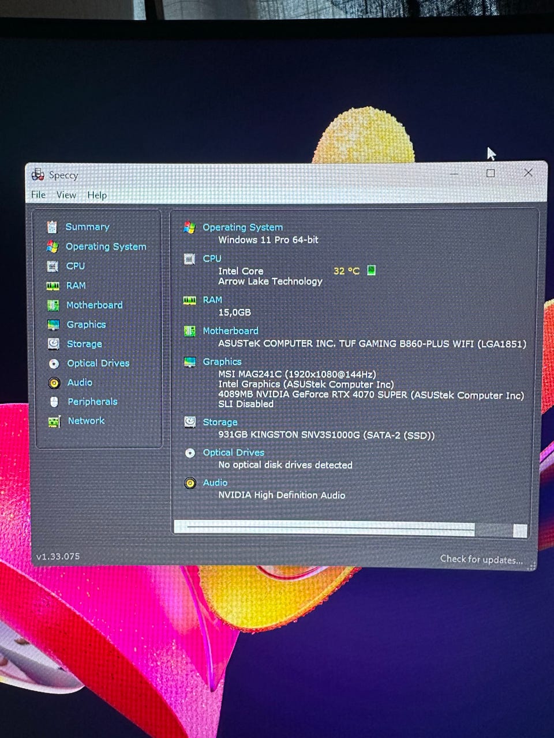Click the Graphics heading link in summary
This screenshot has width=554, height=738.
222,362
